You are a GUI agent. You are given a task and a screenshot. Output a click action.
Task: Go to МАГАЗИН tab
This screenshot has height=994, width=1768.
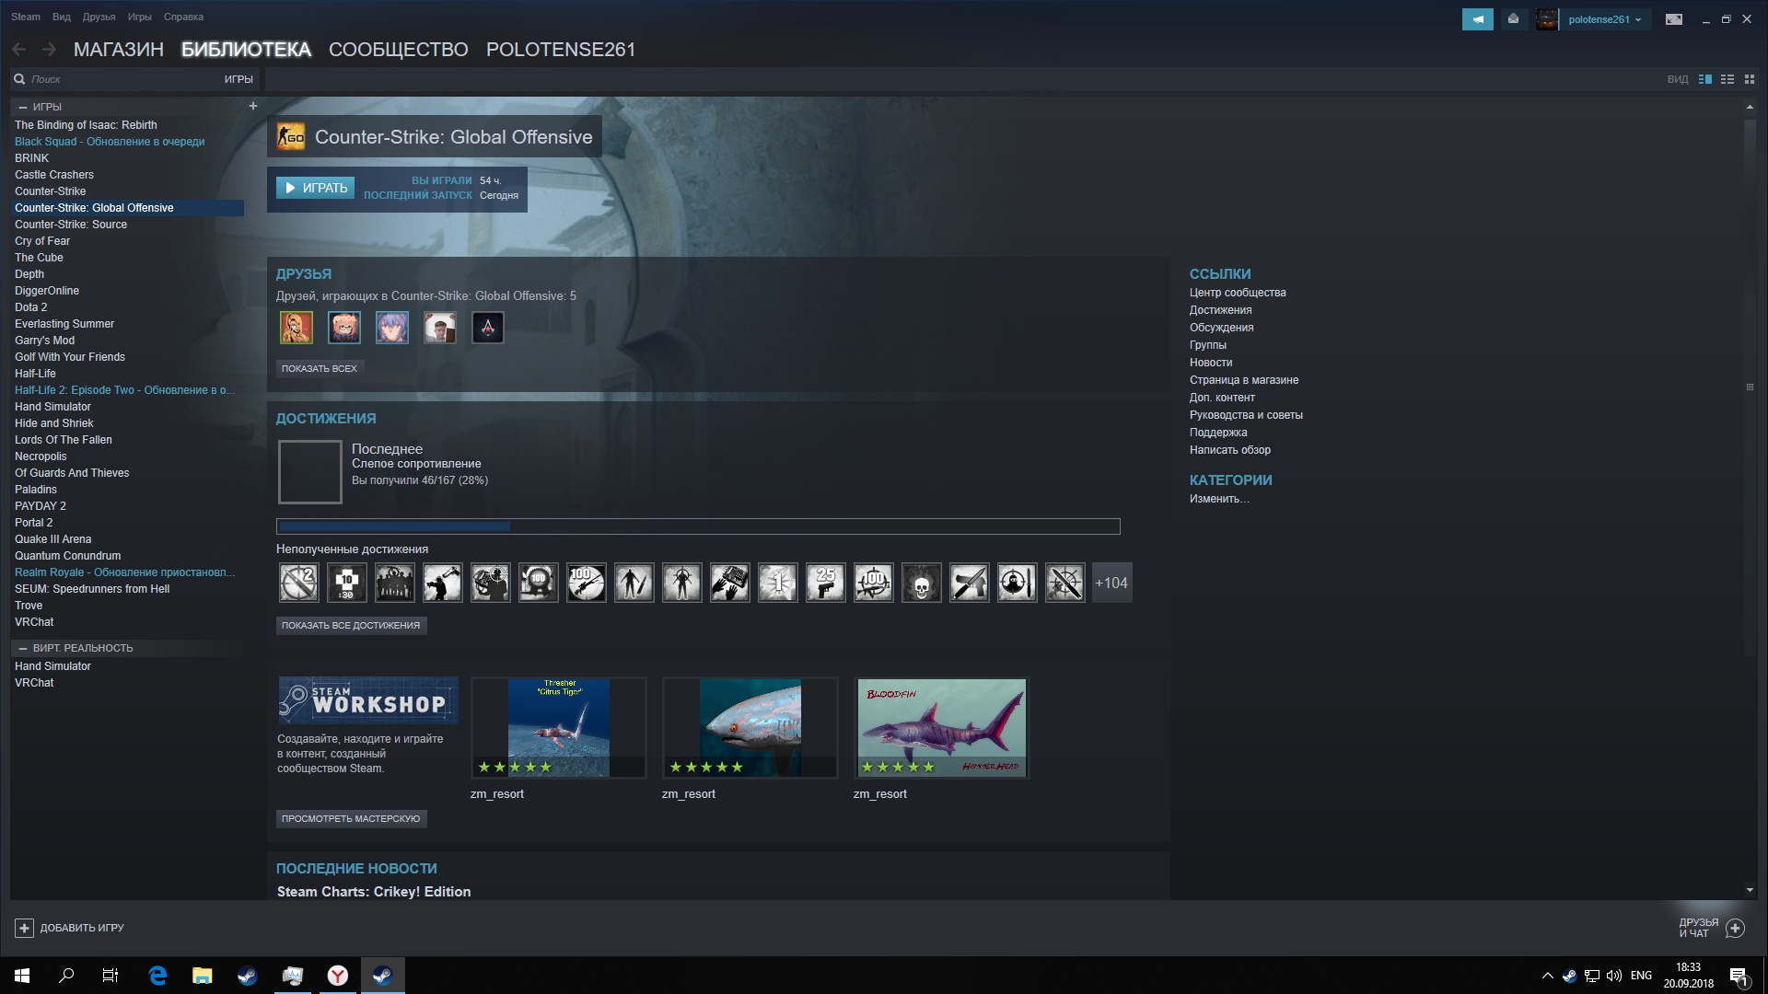coord(119,50)
